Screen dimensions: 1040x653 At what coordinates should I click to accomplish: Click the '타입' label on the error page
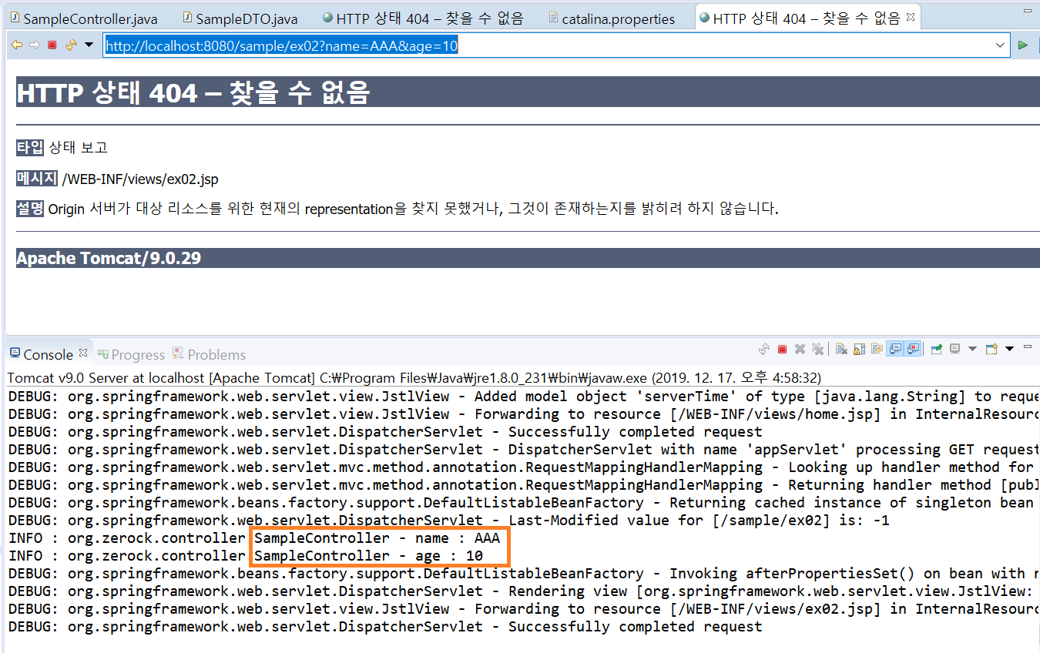(30, 147)
